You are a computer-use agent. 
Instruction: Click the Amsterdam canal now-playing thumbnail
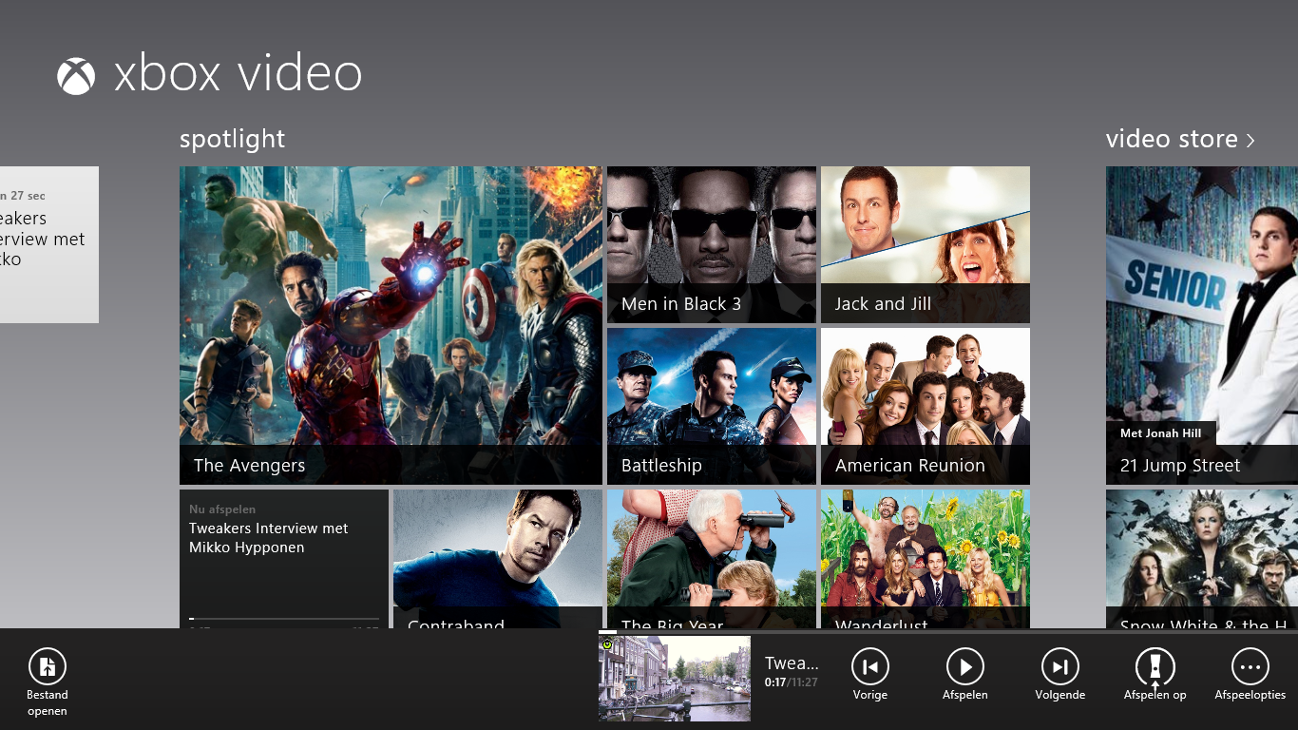[x=675, y=679]
